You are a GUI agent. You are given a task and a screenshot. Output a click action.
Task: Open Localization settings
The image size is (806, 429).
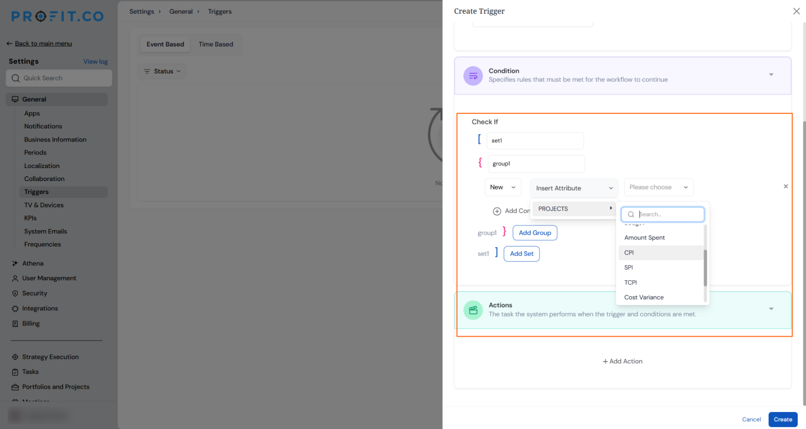coord(42,166)
